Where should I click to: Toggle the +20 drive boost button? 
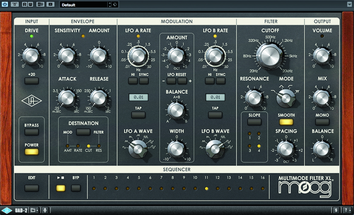tap(31, 81)
